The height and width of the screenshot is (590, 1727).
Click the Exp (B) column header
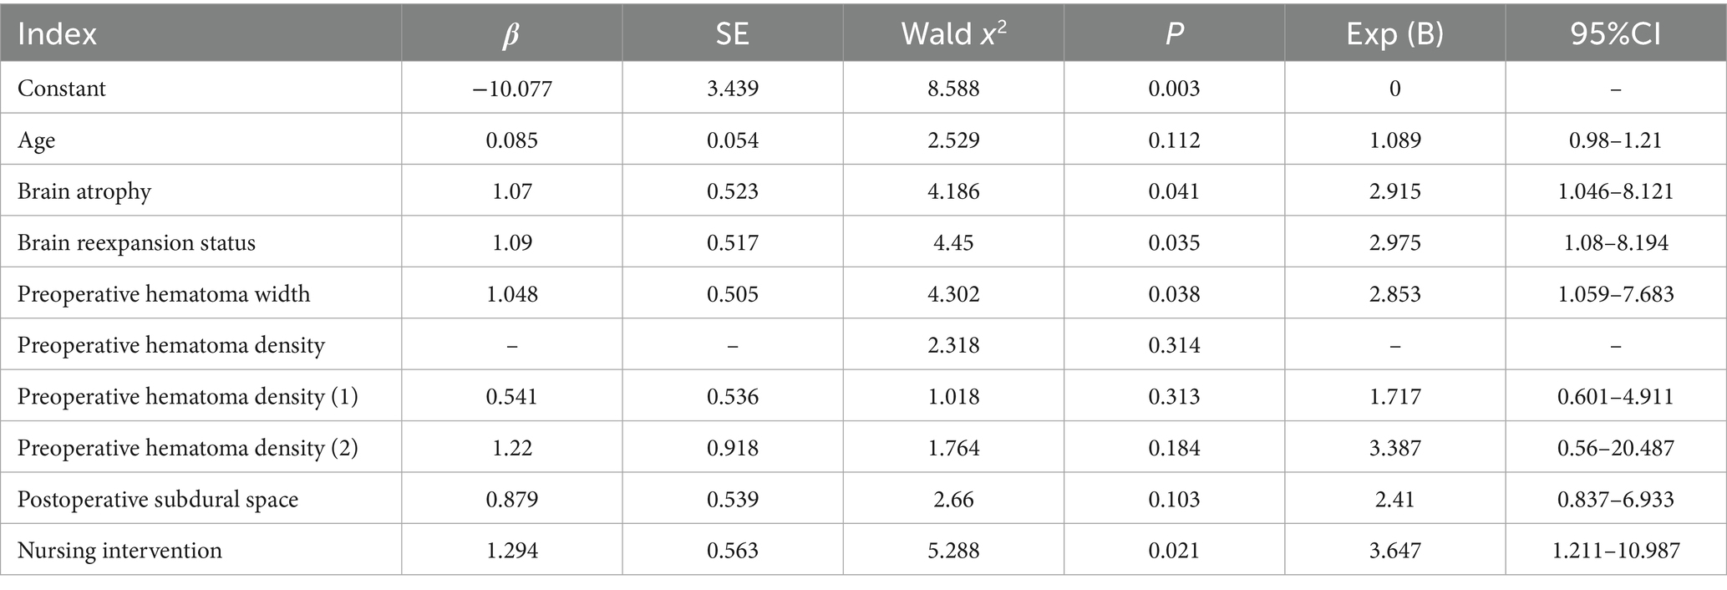coord(1394,34)
